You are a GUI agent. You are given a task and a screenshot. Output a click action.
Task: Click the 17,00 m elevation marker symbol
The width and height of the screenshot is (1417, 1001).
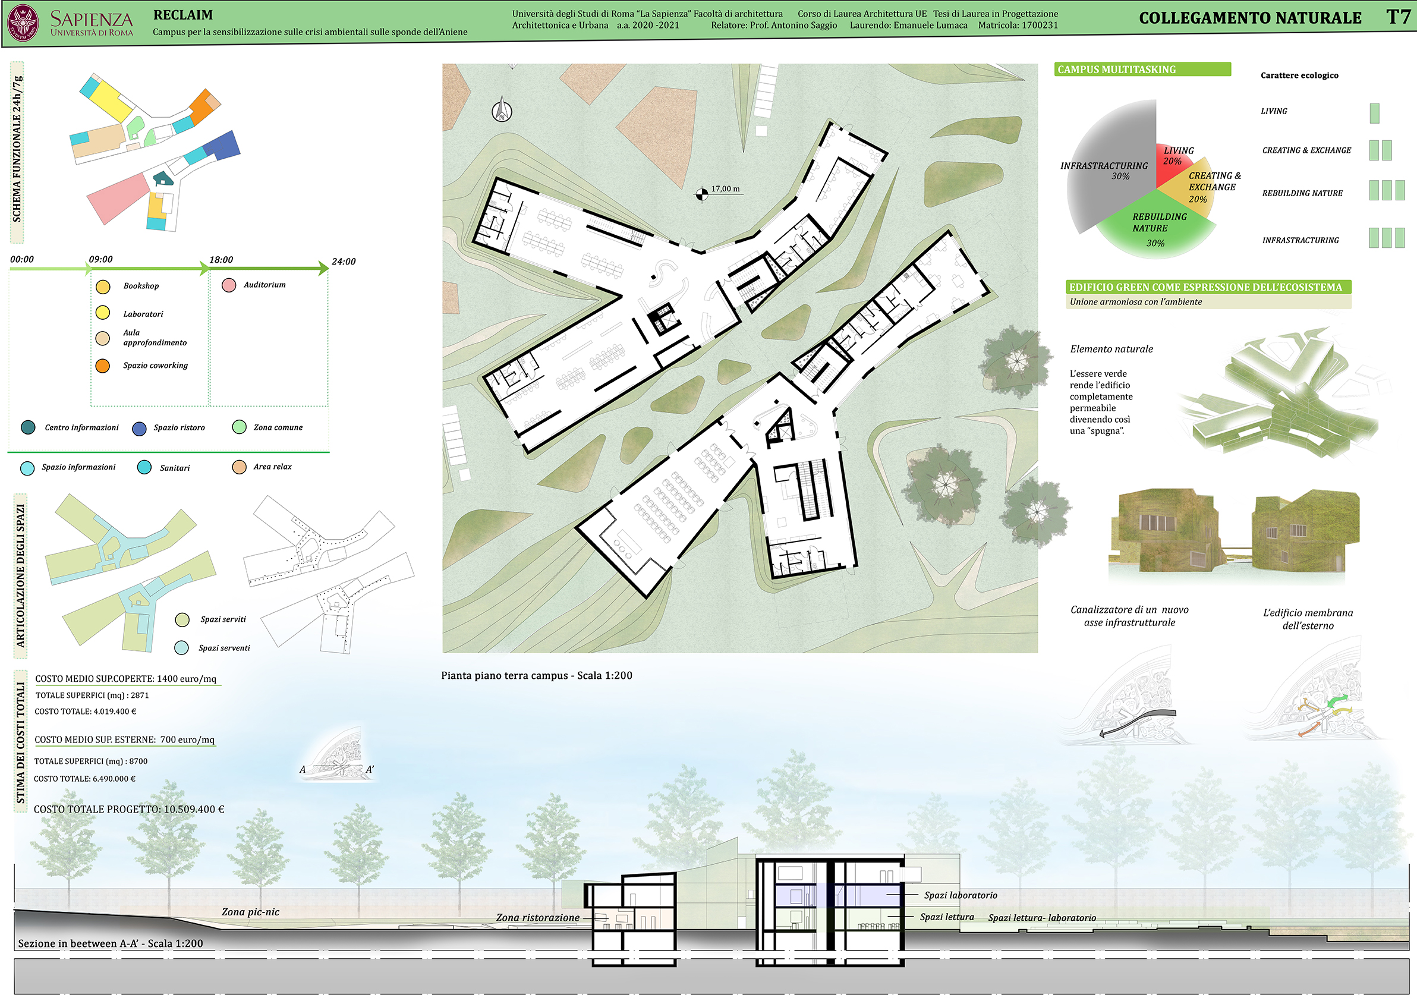point(702,194)
